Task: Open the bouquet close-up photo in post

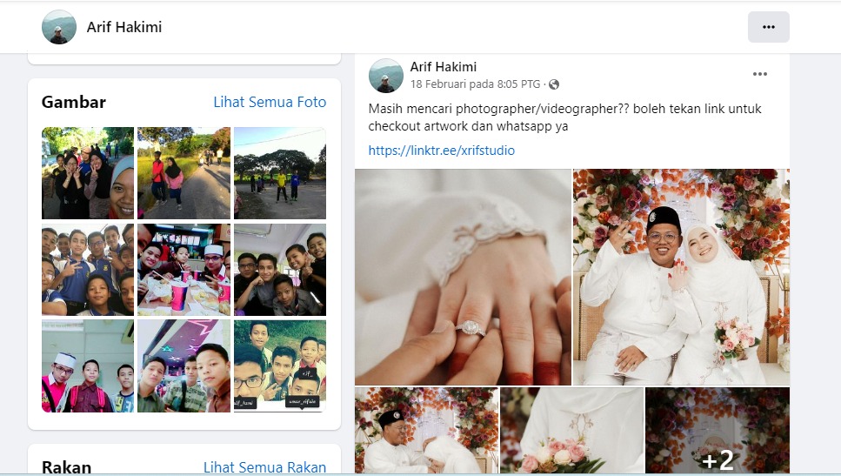Action: [572, 431]
